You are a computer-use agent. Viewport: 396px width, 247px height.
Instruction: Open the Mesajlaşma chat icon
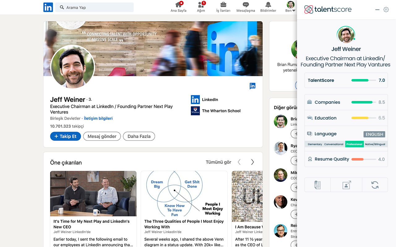point(246,5)
